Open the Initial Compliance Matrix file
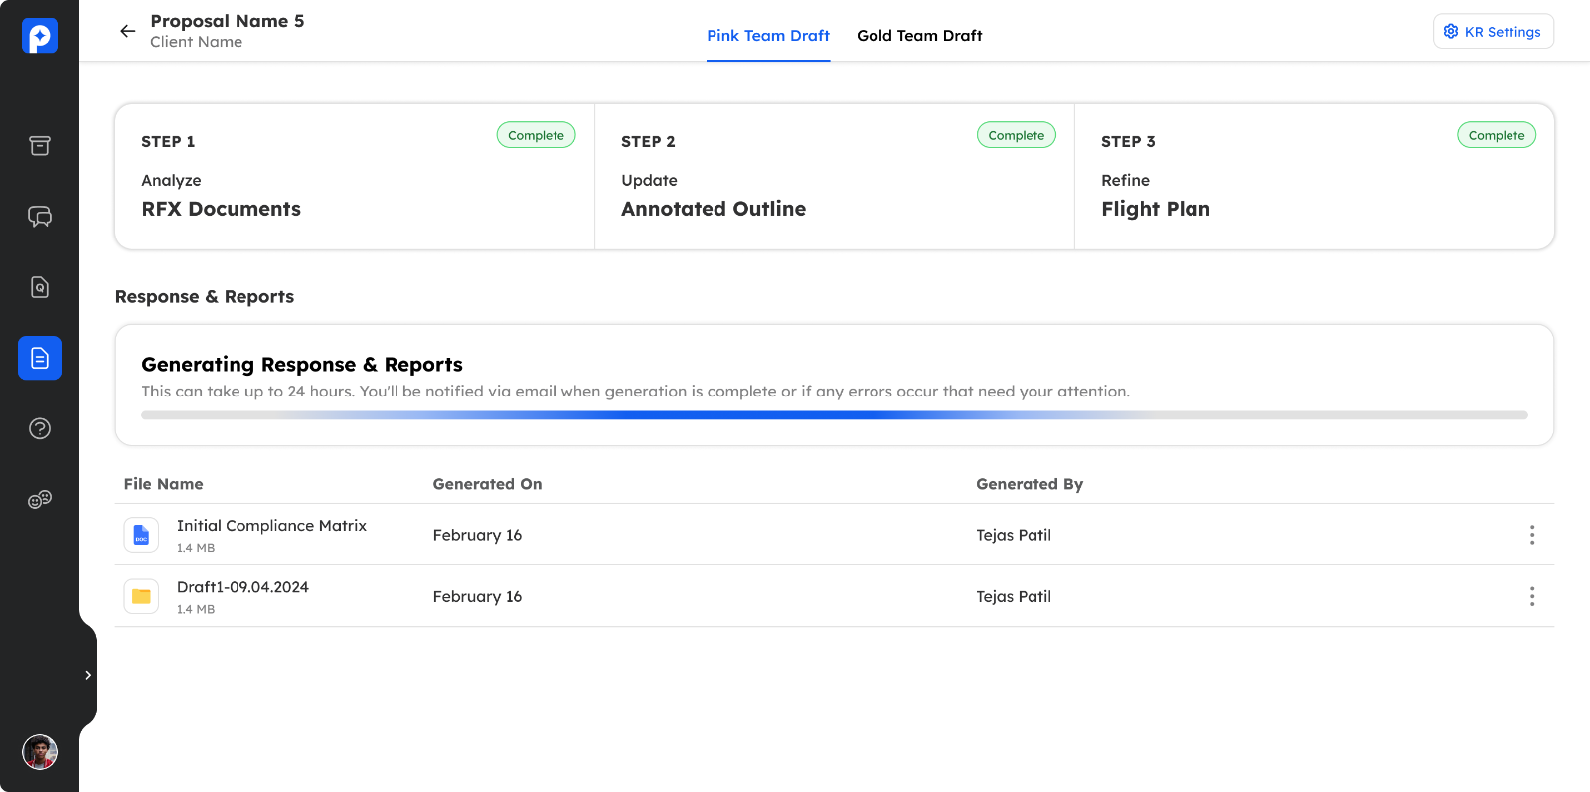The image size is (1590, 792). [271, 526]
